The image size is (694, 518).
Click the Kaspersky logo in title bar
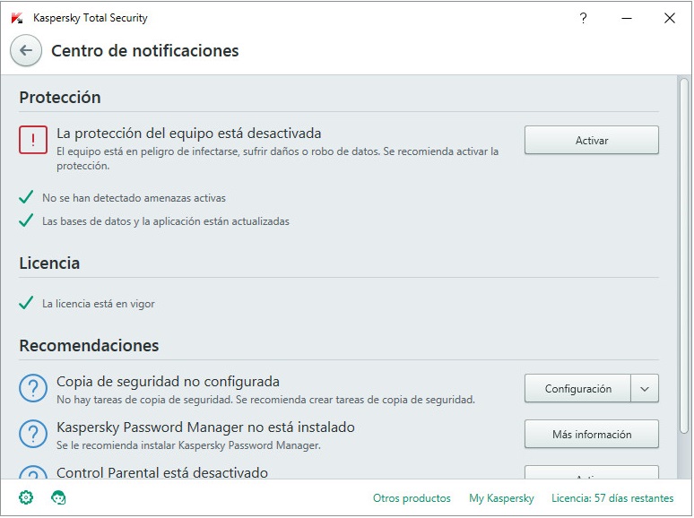pyautogui.click(x=17, y=18)
